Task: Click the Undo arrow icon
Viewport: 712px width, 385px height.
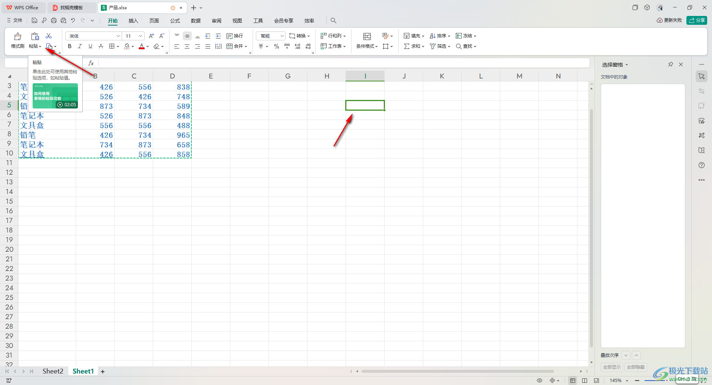Action: click(x=73, y=21)
